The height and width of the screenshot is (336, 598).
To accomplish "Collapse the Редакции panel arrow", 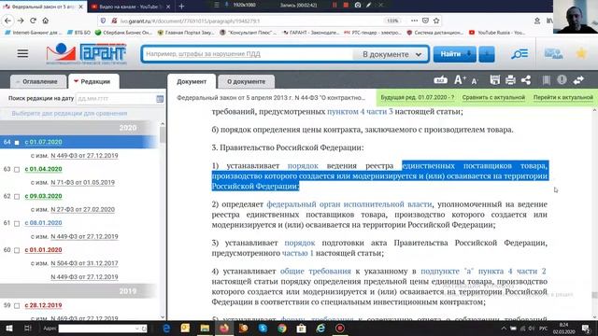I will 76,81.
